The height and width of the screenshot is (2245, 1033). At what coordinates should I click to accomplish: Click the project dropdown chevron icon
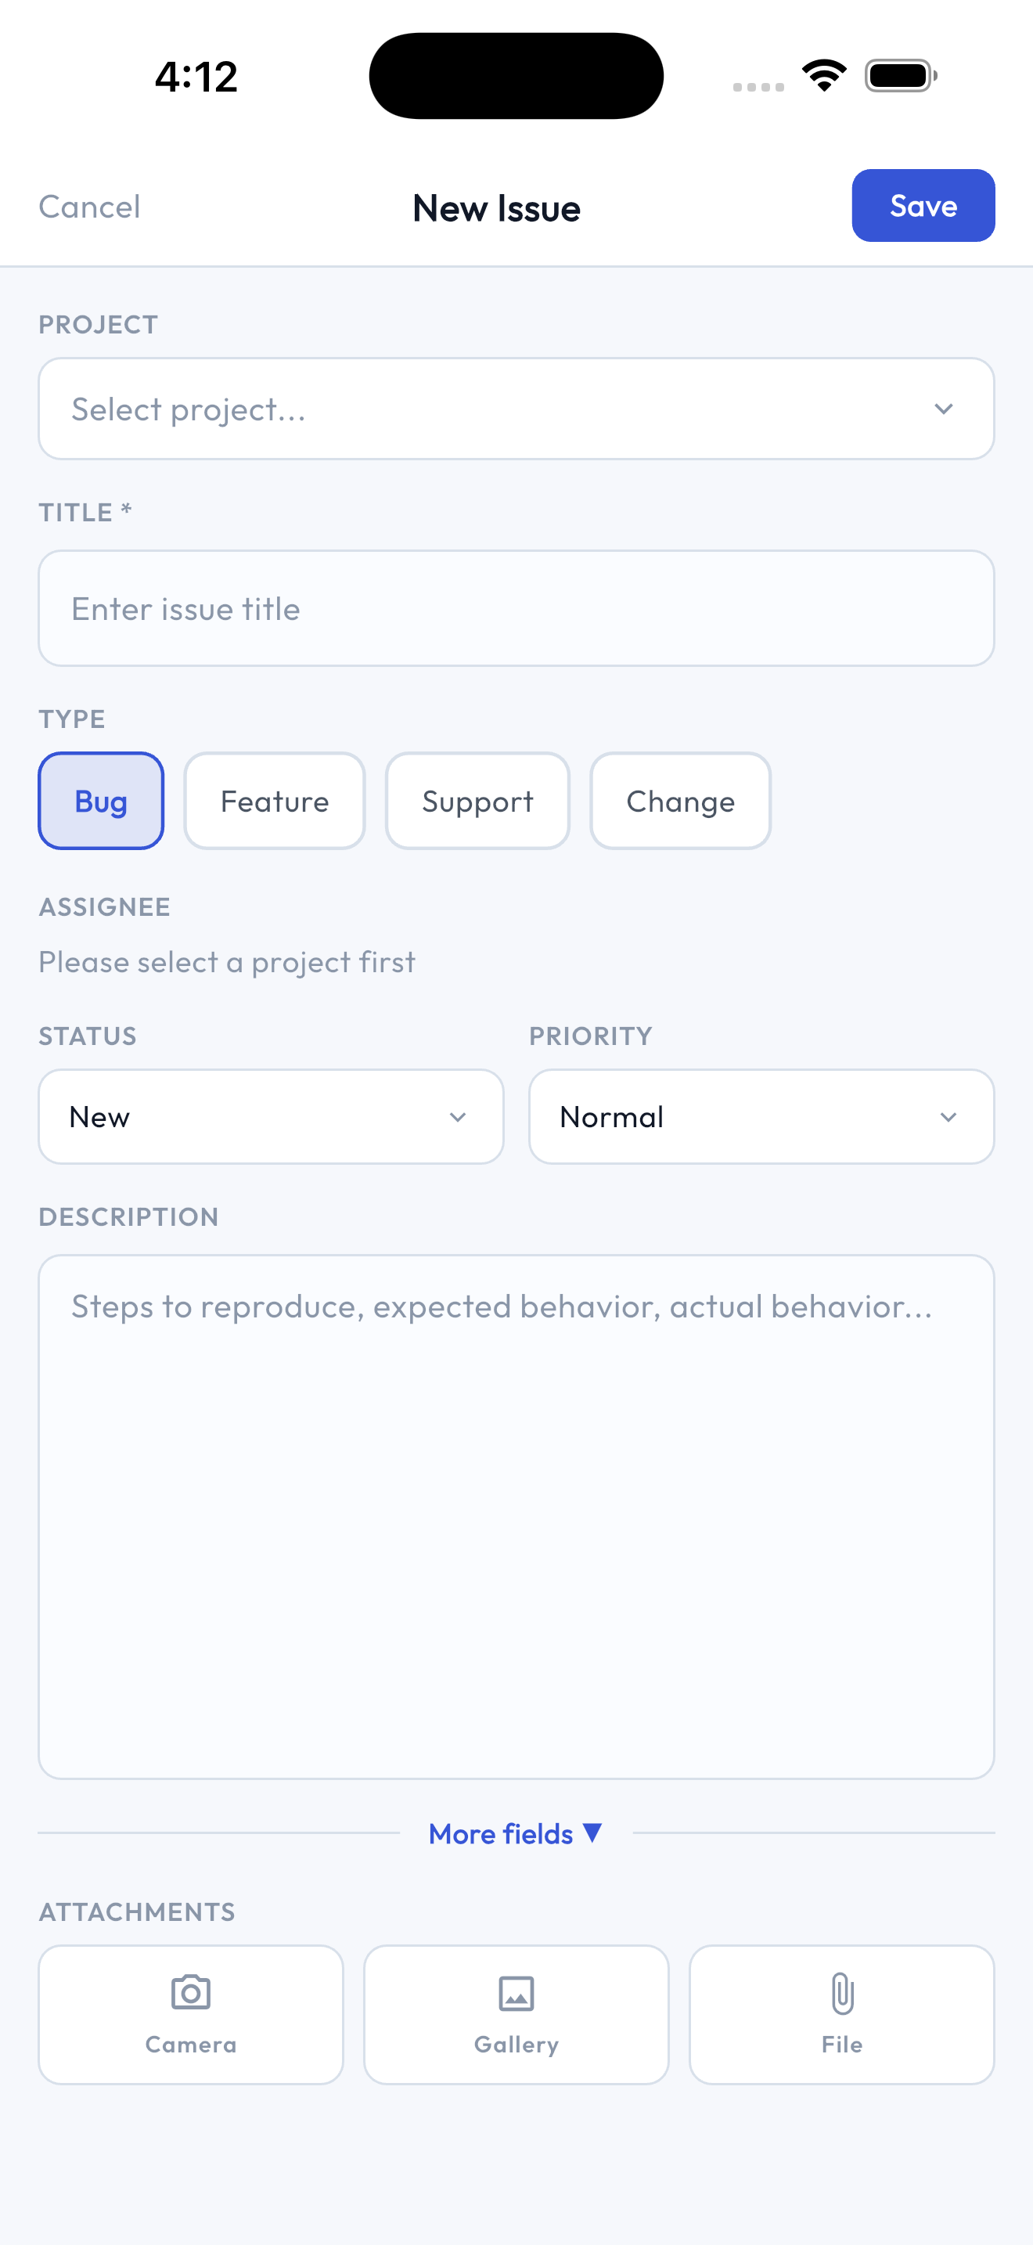click(x=943, y=409)
